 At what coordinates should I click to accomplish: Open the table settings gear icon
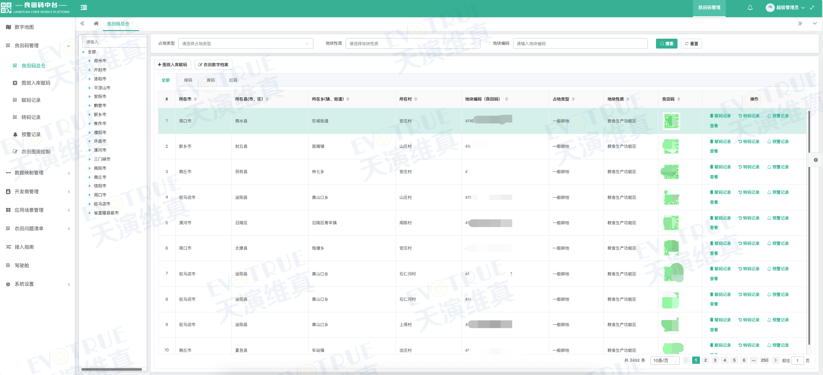(x=815, y=160)
